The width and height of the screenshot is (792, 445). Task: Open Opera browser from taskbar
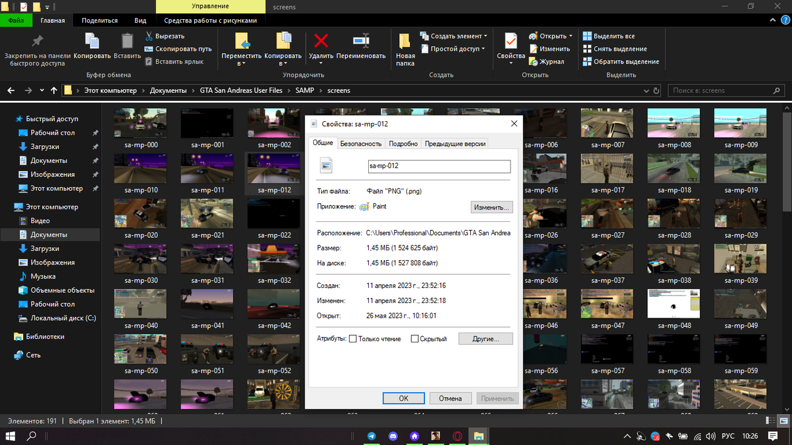457,436
